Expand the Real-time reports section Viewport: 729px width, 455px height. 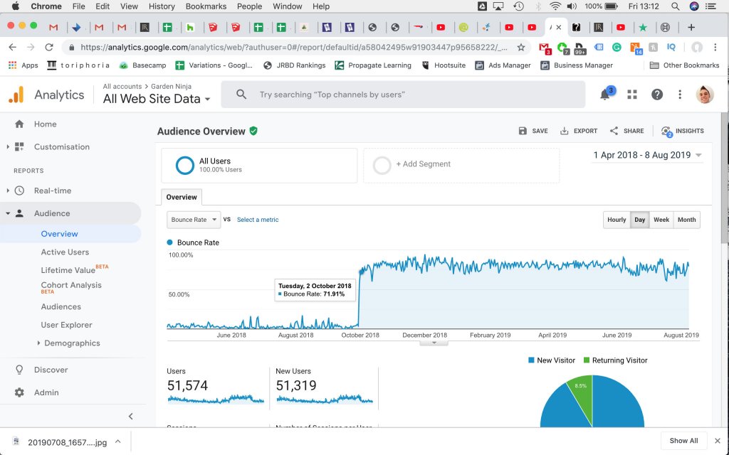pyautogui.click(x=7, y=191)
